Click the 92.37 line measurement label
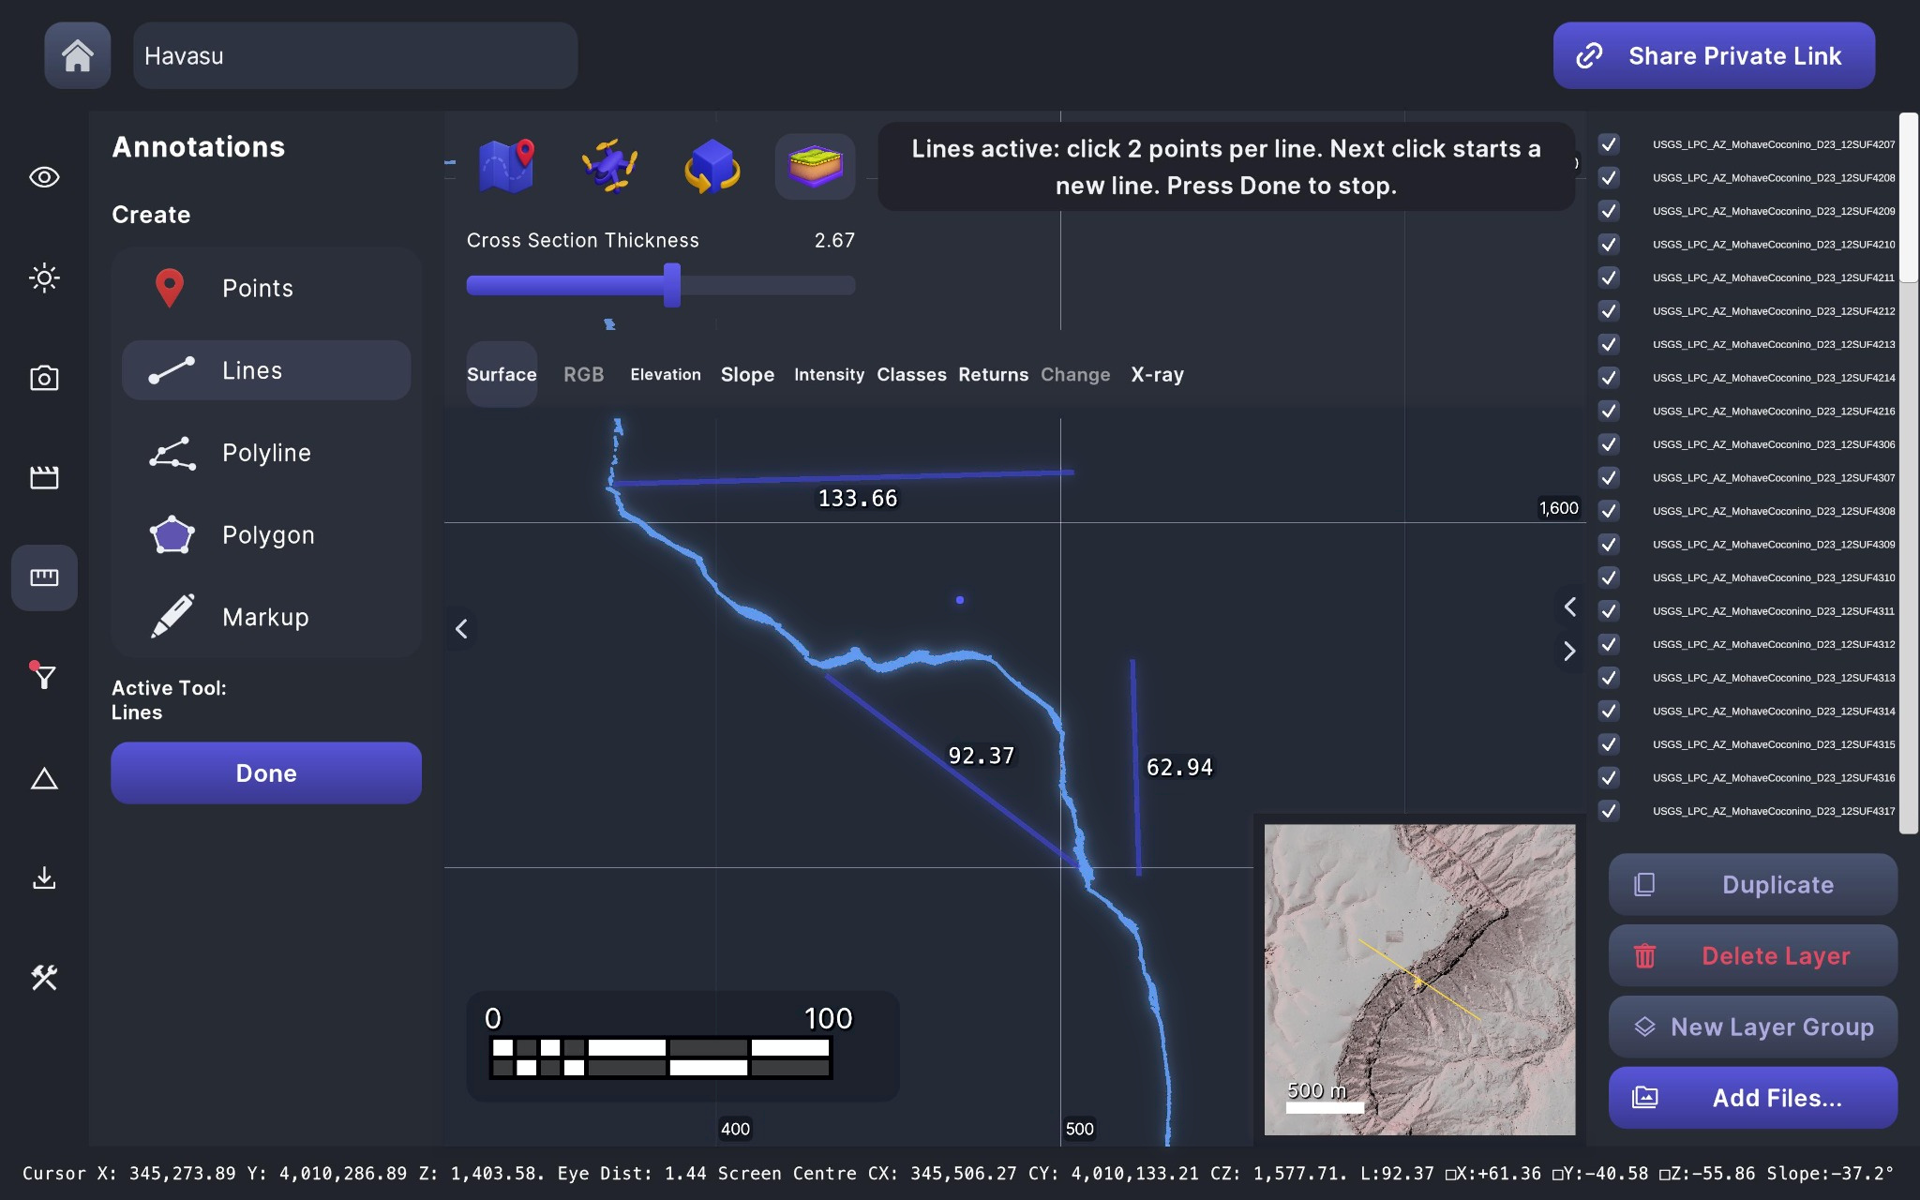This screenshot has height=1200, width=1920. click(982, 756)
